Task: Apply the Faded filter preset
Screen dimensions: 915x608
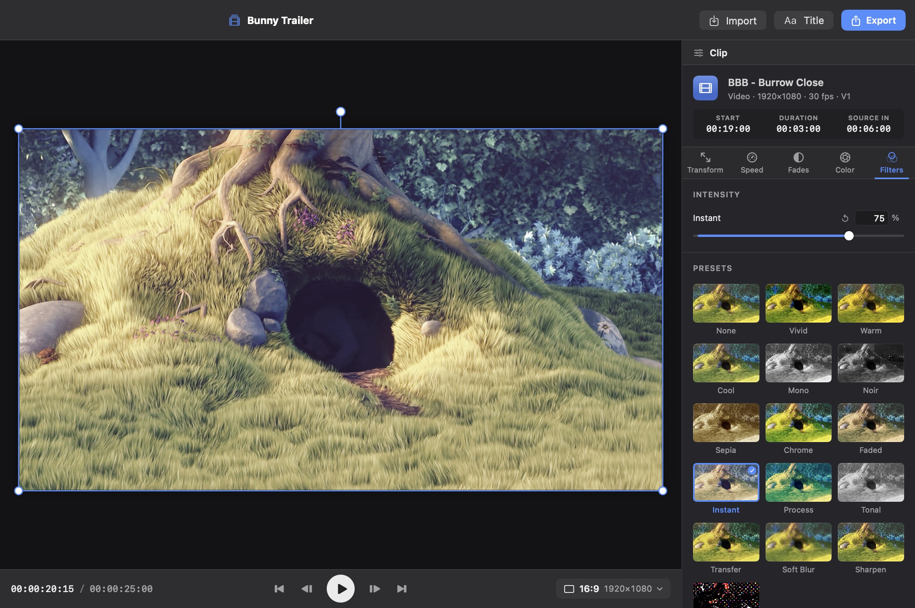Action: (871, 423)
